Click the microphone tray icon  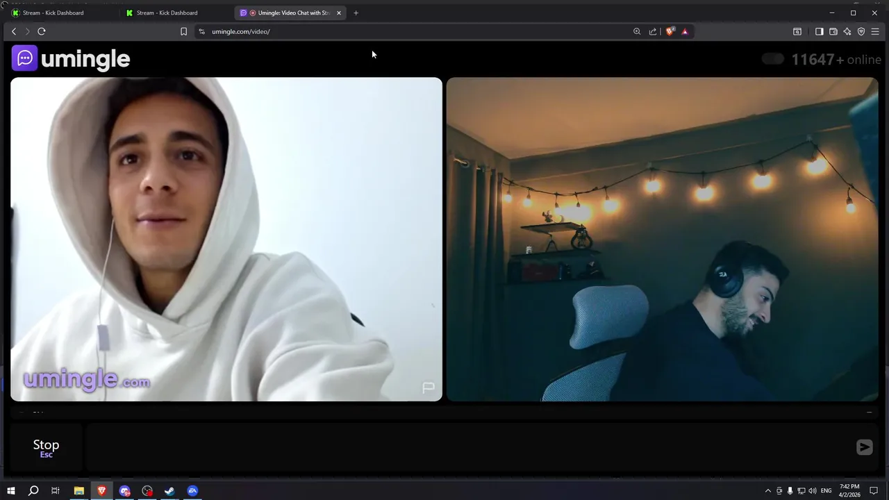point(790,491)
